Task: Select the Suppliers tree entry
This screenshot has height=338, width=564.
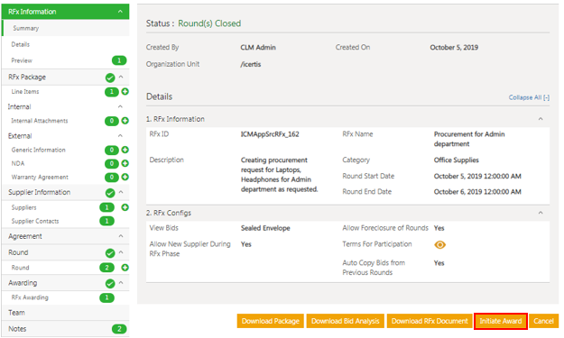Action: click(x=23, y=207)
